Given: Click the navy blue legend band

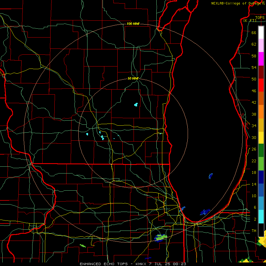Looking at the screenshot, I should pos(261,177).
